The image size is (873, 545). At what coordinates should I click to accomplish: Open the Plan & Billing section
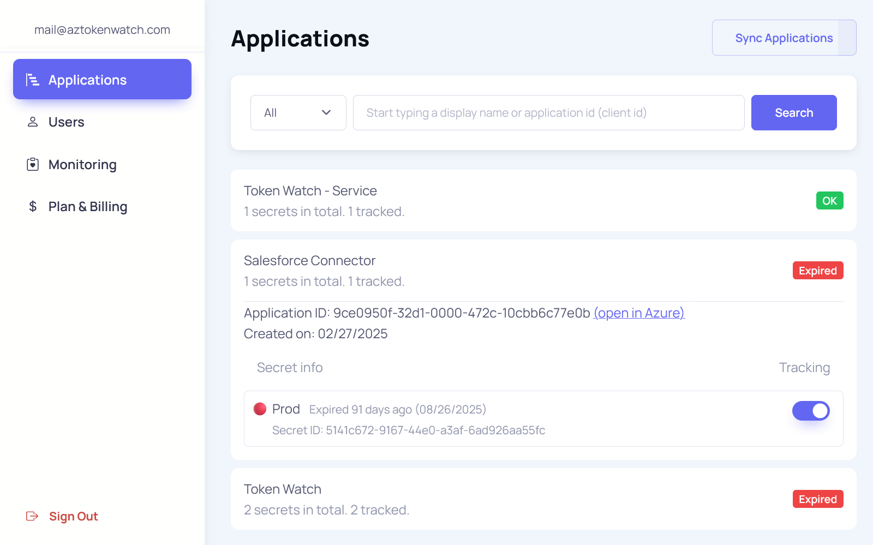click(88, 207)
